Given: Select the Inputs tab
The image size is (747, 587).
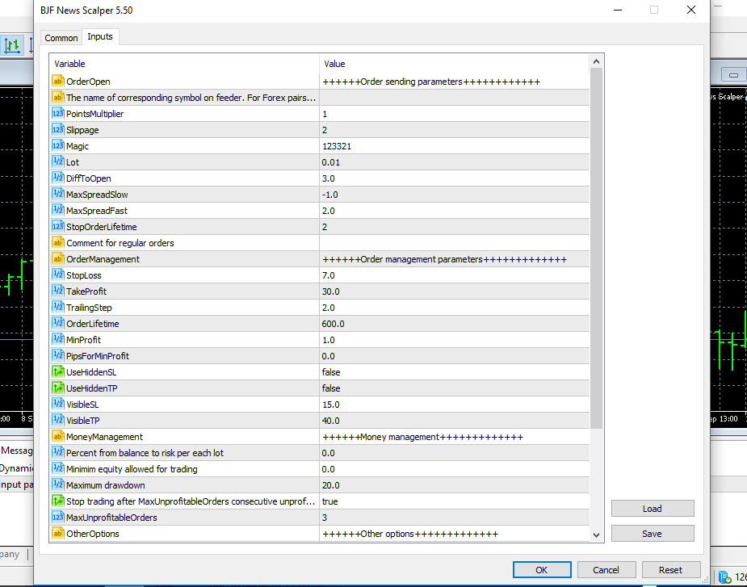Looking at the screenshot, I should tap(100, 36).
